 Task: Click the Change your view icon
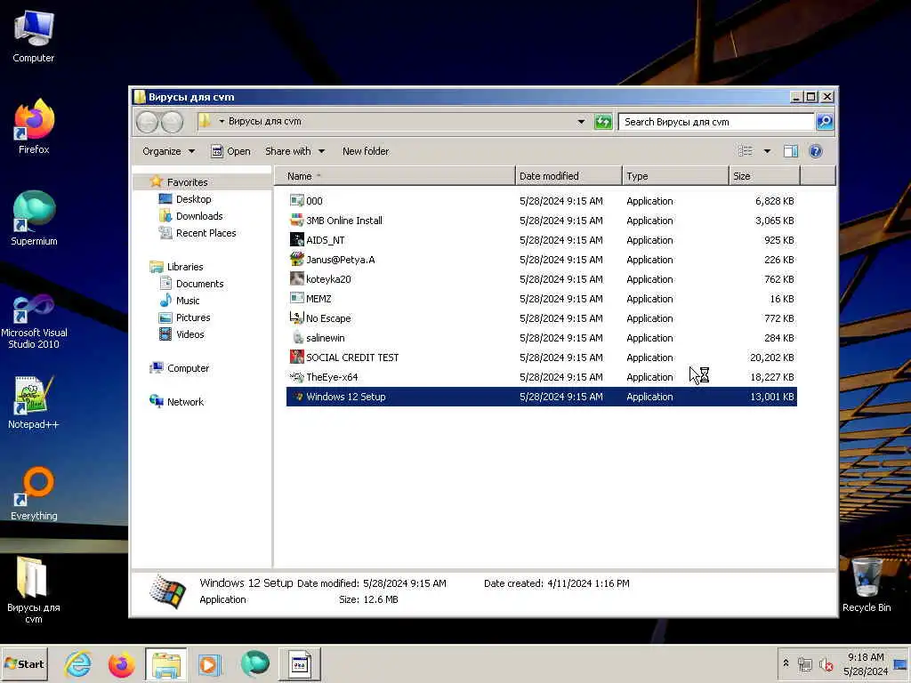point(745,151)
